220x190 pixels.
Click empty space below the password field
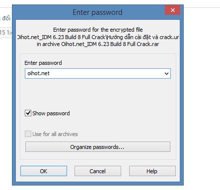pyautogui.click(x=98, y=94)
